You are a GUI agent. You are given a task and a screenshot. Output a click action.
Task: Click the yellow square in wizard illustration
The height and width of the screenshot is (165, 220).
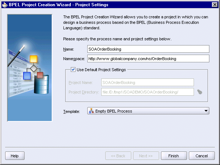pos(33,59)
